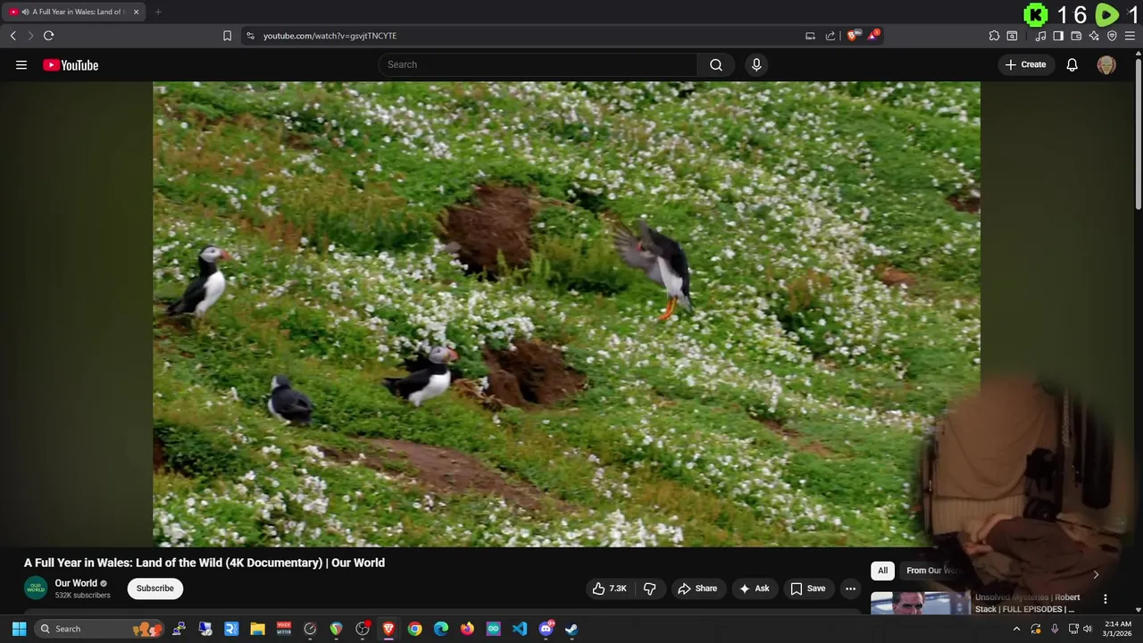Open the account avatar menu
1143x643 pixels.
[1106, 64]
